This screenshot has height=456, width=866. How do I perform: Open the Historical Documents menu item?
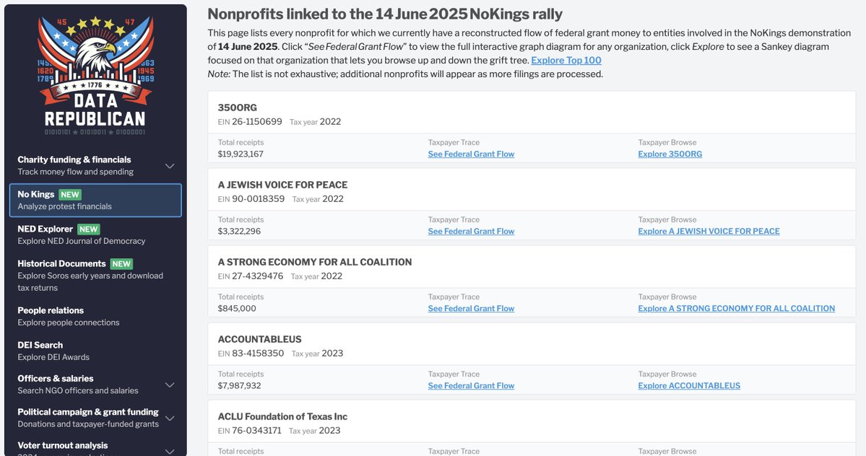[95, 275]
